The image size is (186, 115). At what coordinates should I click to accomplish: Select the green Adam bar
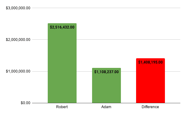(106, 85)
